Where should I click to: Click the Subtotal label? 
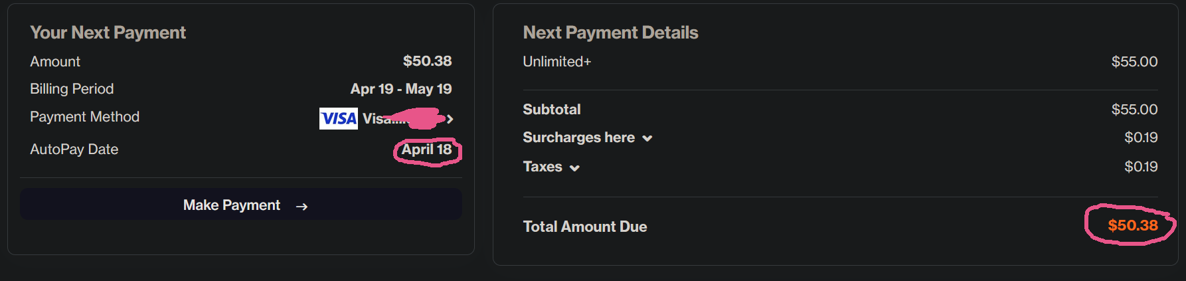[x=551, y=110]
